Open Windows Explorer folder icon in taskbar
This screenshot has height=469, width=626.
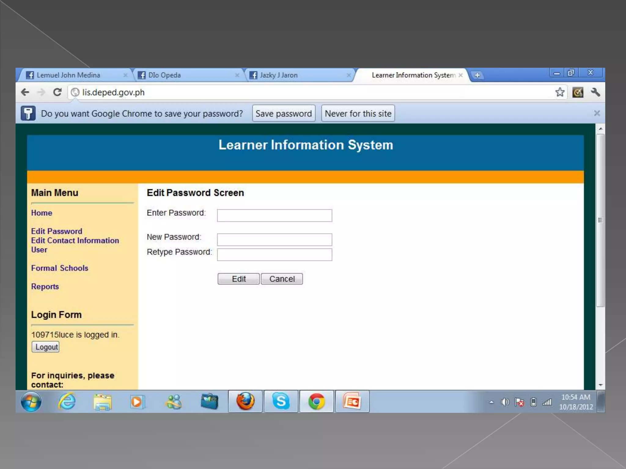(x=102, y=402)
